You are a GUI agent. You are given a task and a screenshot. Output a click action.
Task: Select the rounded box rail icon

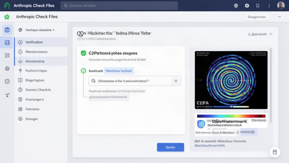[x=7, y=81]
